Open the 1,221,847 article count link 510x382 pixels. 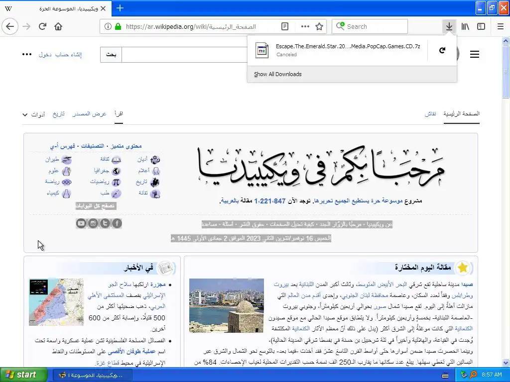pos(269,201)
